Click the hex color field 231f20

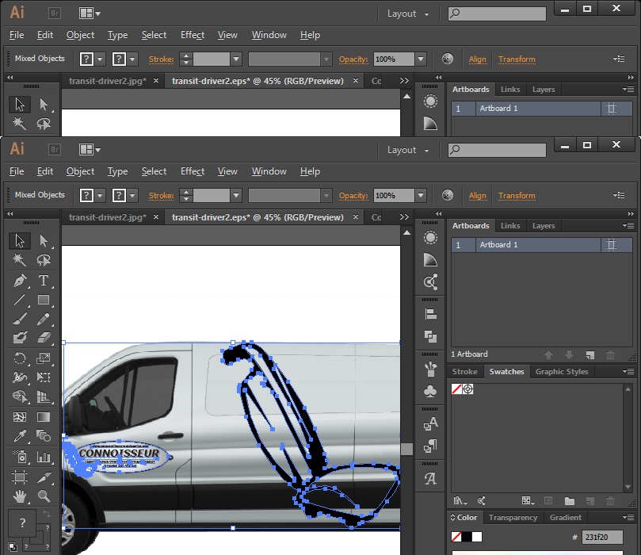coord(602,538)
